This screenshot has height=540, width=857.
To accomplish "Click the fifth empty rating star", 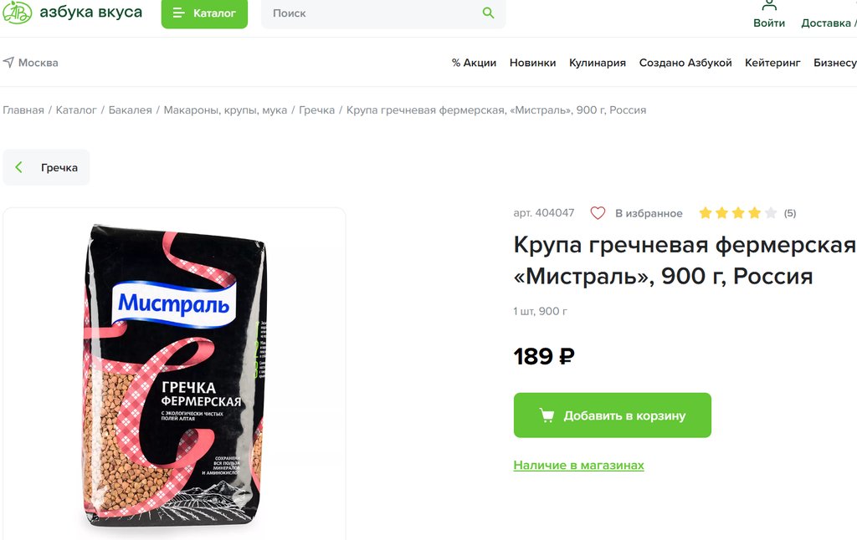I will tap(771, 213).
